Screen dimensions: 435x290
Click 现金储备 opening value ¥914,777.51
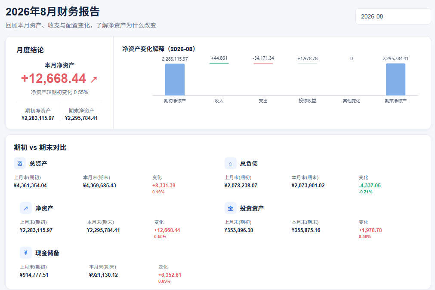[x=34, y=275]
